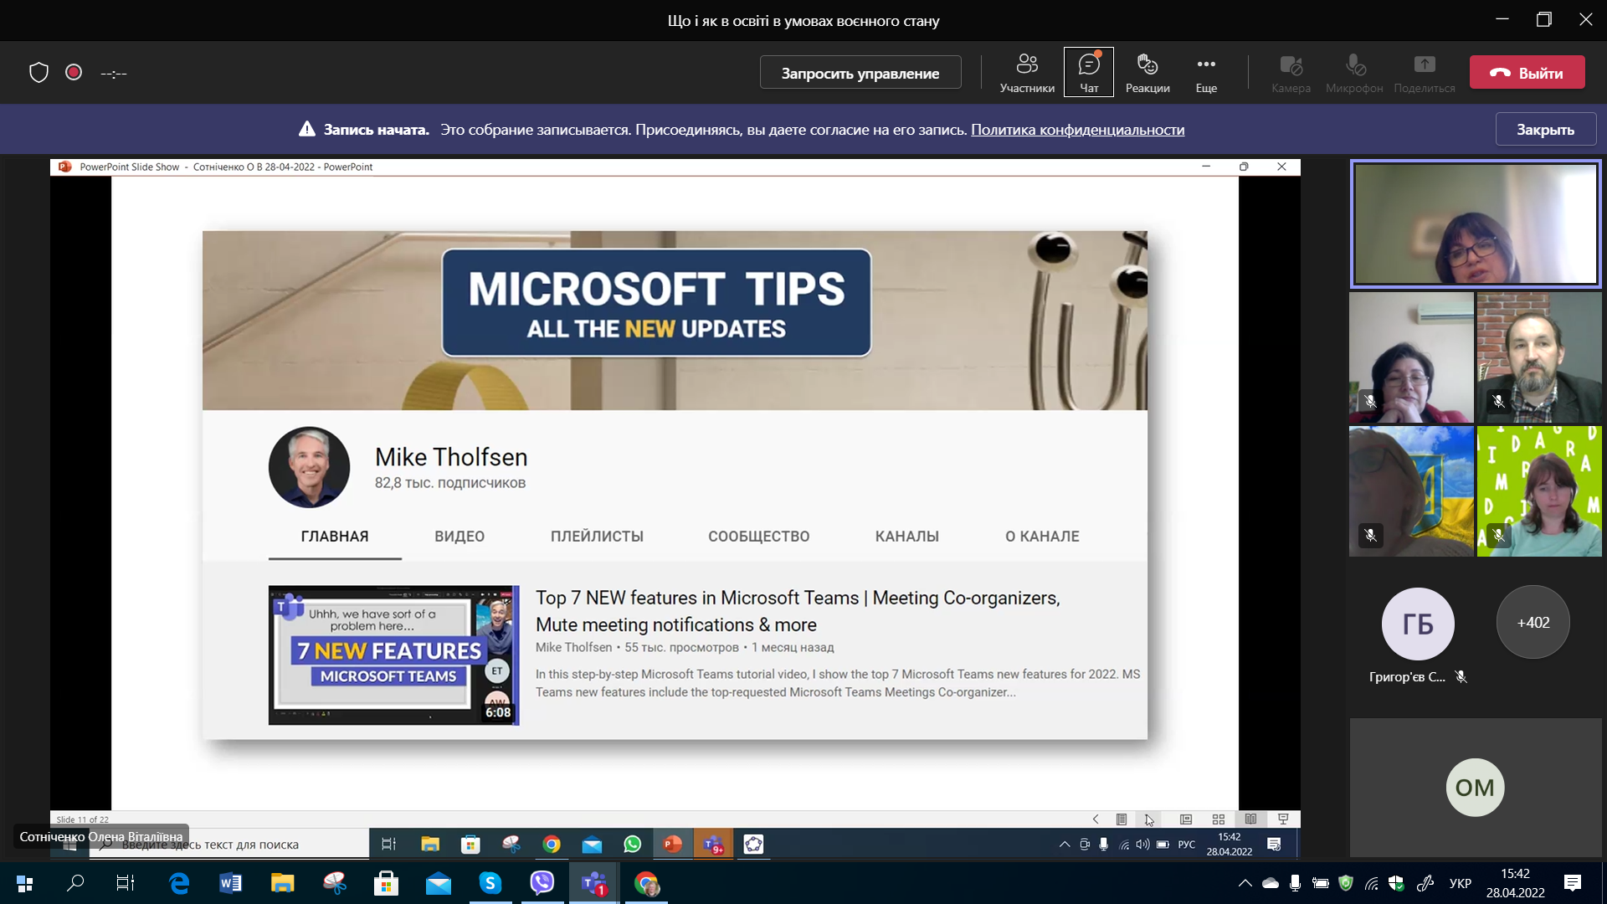
Task: Open Windows Start menu
Action: pyautogui.click(x=24, y=883)
